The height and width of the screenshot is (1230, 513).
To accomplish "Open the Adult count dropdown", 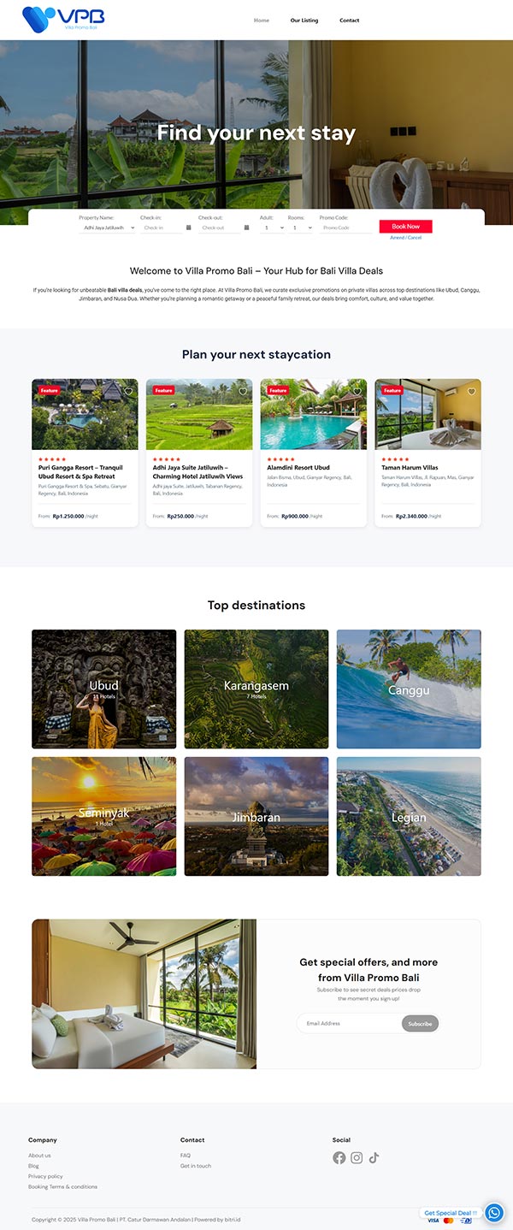I will pyautogui.click(x=272, y=228).
